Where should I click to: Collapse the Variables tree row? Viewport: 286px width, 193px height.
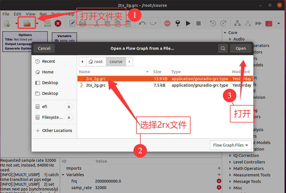(63, 175)
